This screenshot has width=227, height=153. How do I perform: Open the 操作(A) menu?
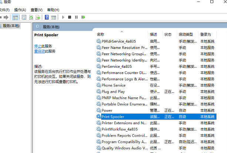20,10
